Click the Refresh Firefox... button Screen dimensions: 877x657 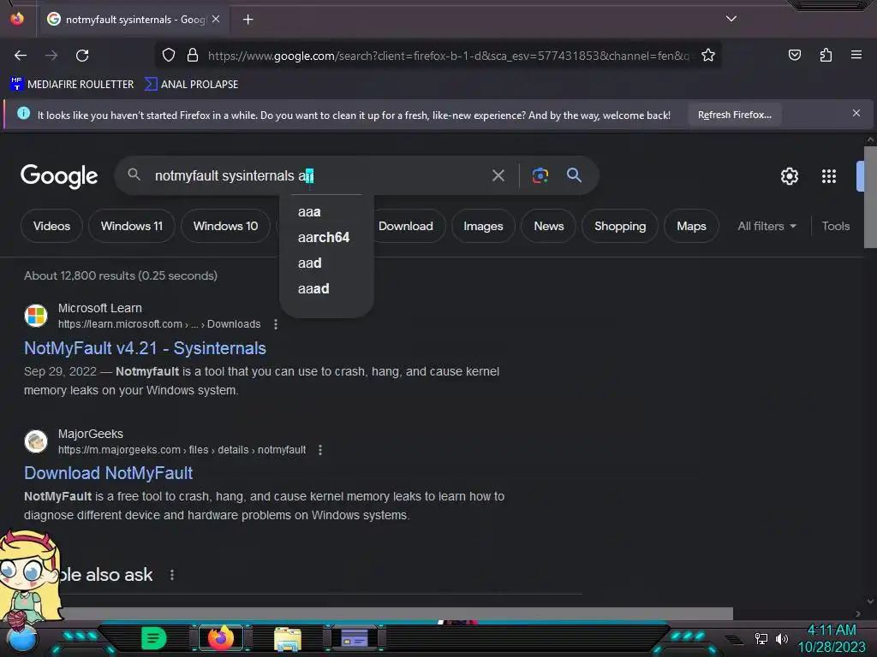(734, 115)
